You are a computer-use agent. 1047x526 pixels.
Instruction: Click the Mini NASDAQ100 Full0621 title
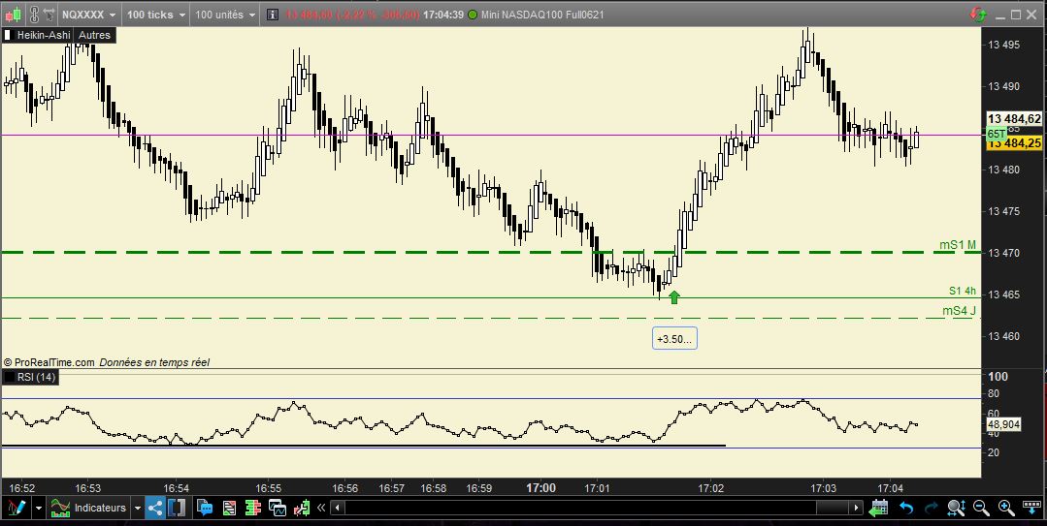pyautogui.click(x=542, y=14)
